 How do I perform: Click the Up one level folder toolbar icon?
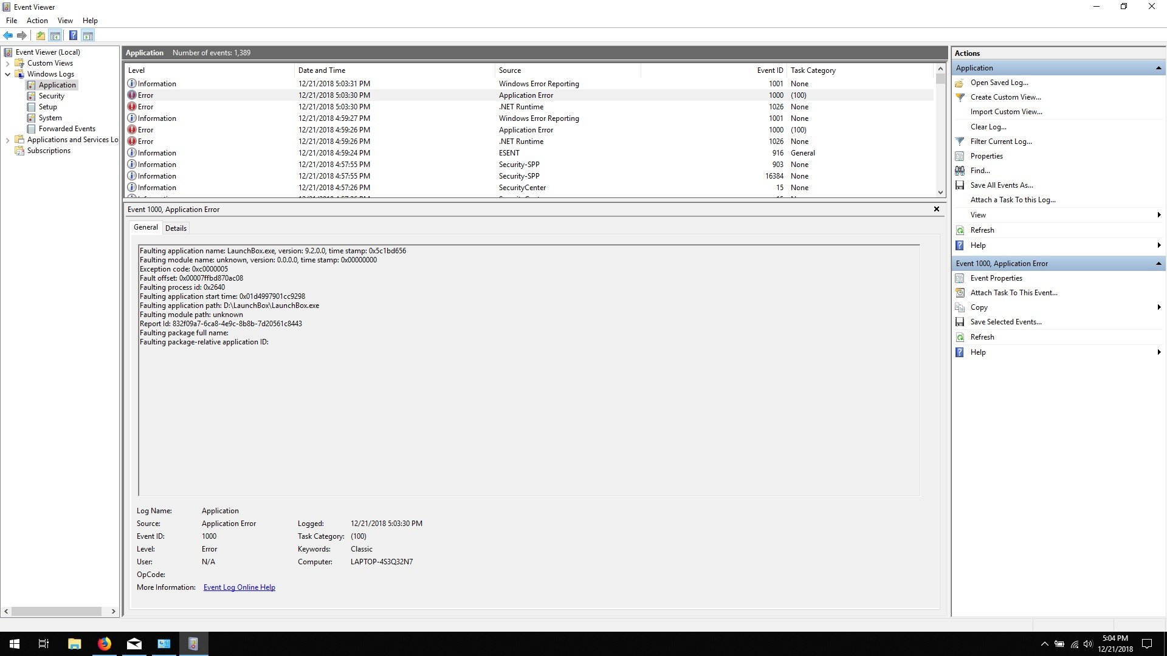pyautogui.click(x=40, y=35)
